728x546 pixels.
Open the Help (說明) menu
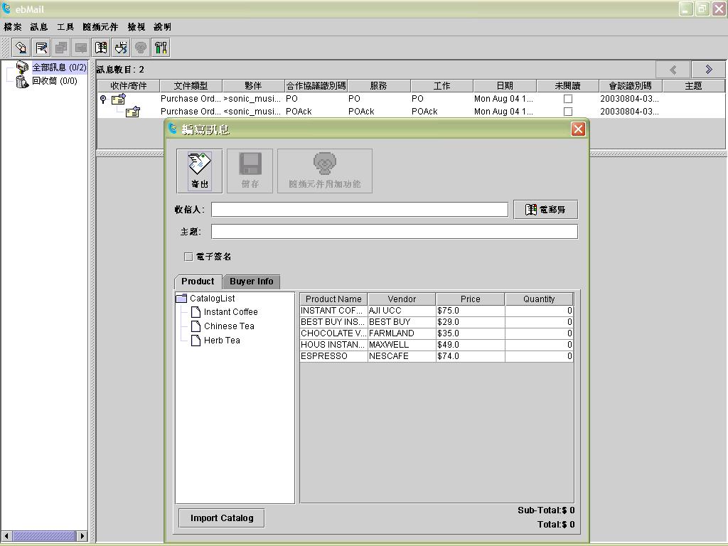[x=163, y=27]
